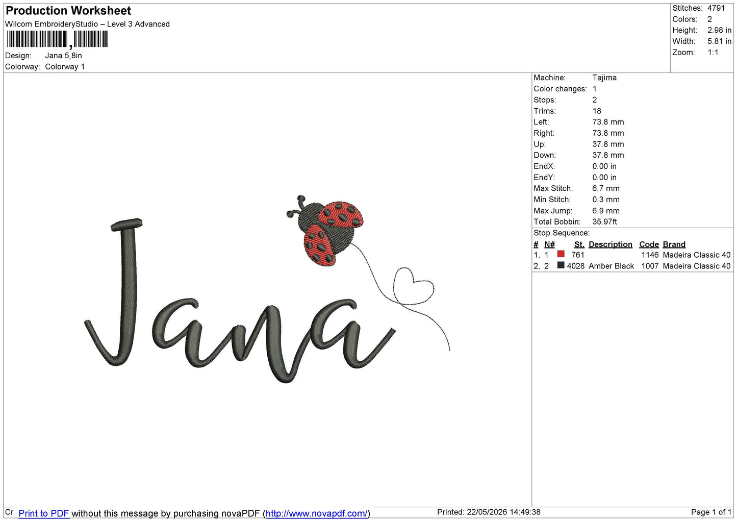
Task: Click the barcode under the worksheet title
Action: [57, 39]
